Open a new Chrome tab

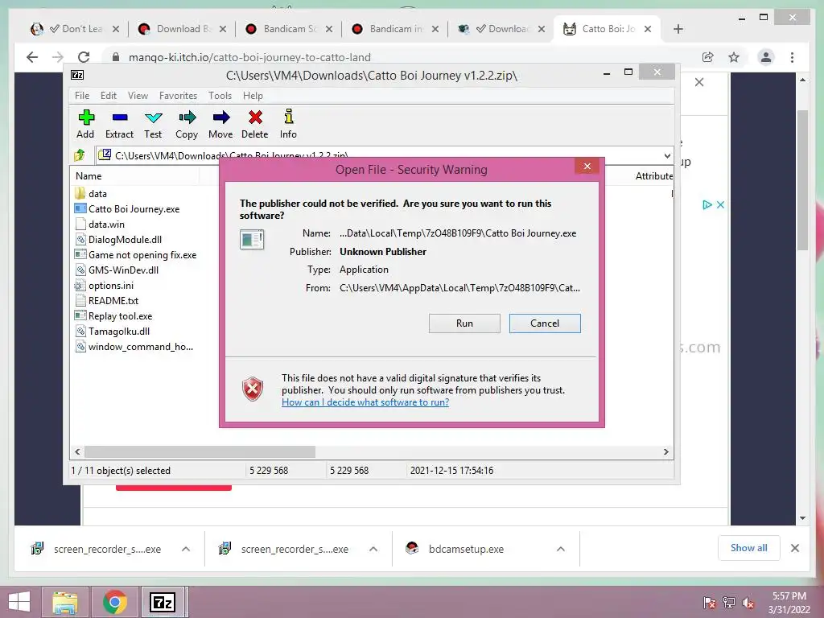coord(678,29)
